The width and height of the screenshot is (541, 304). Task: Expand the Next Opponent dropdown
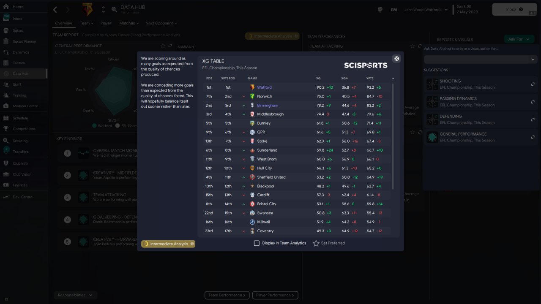coord(161,23)
